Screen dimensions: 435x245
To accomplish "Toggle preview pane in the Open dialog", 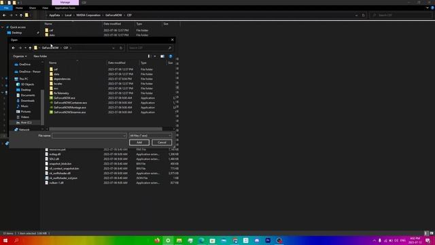I will click(162, 56).
